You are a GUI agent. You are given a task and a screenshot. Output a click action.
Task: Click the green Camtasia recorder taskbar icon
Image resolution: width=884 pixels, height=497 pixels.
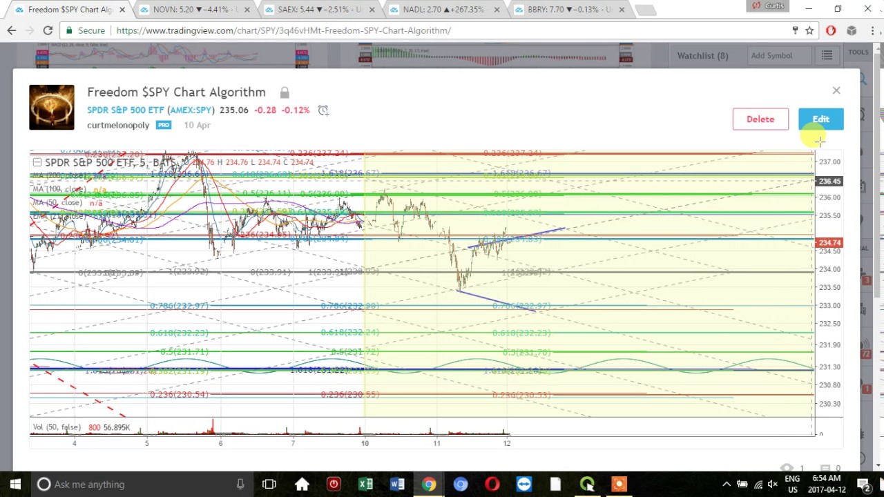[x=588, y=484]
